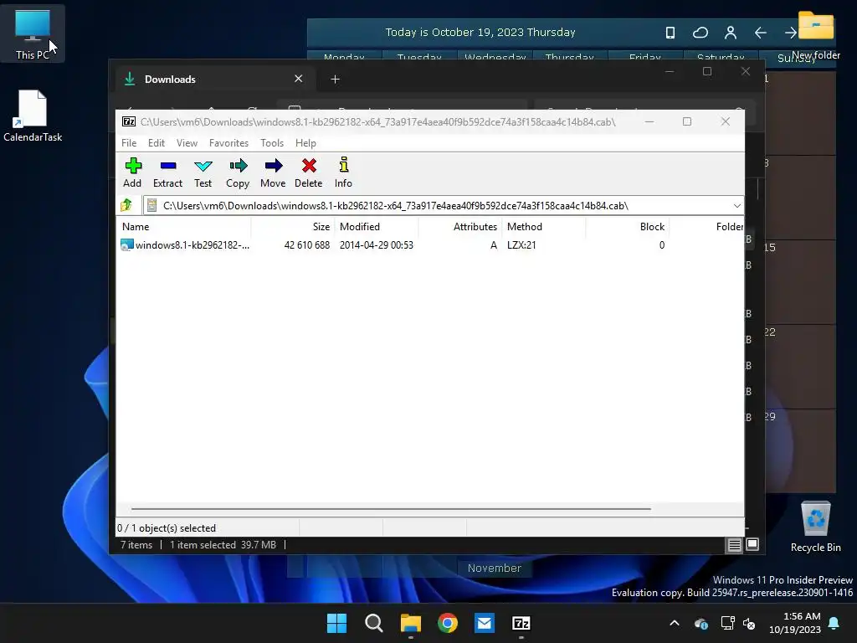Launch Google Chrome from the taskbar
The width and height of the screenshot is (857, 643).
448,623
